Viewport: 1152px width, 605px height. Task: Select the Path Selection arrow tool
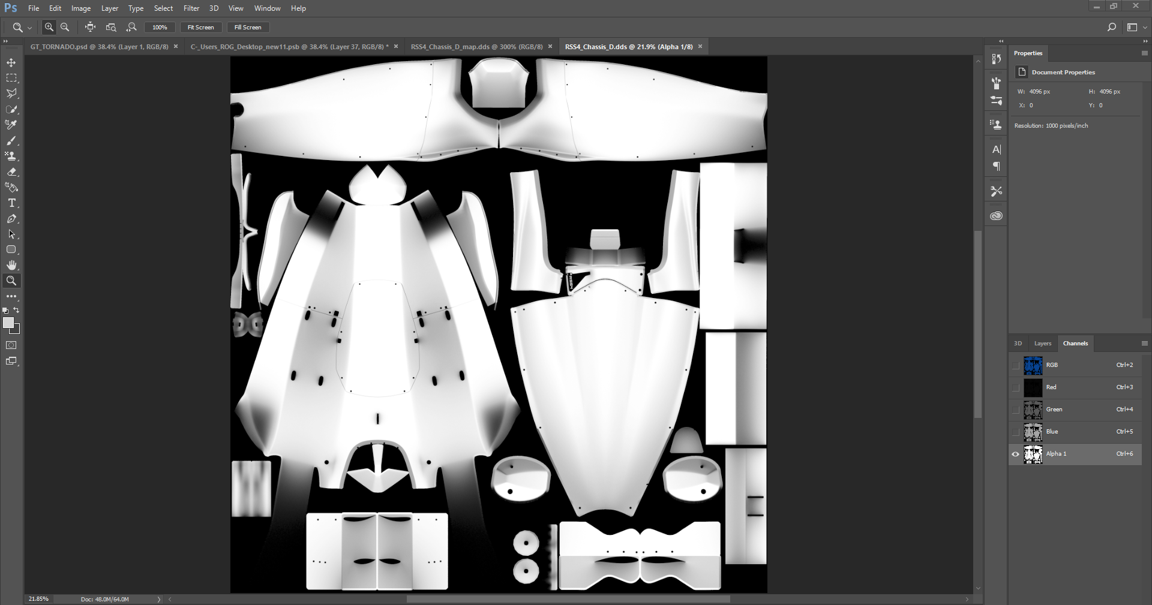(11, 234)
